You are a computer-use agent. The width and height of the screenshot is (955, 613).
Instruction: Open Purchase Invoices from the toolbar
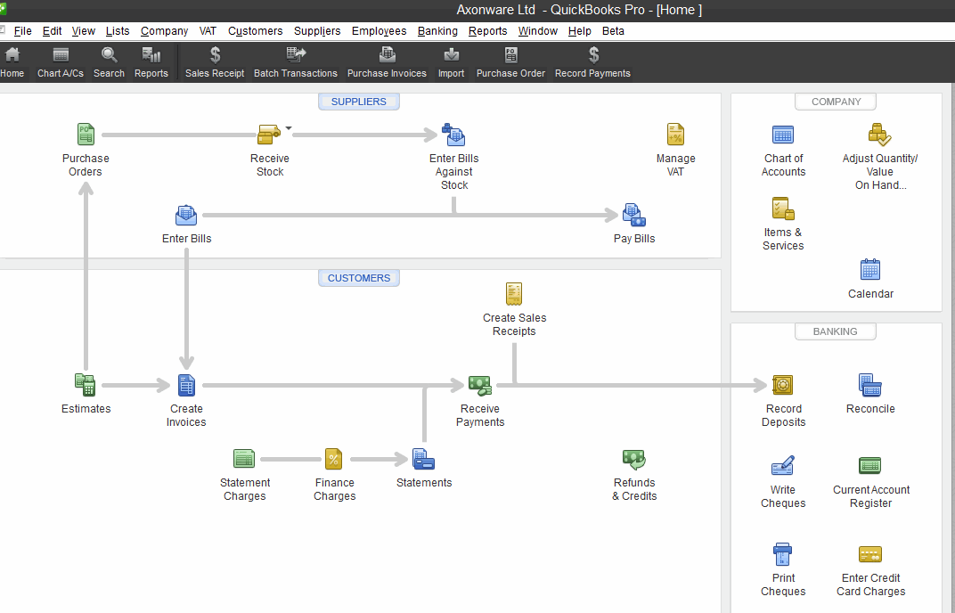pos(387,62)
